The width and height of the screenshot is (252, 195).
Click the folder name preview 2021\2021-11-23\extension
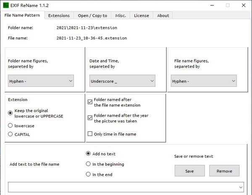click(87, 28)
